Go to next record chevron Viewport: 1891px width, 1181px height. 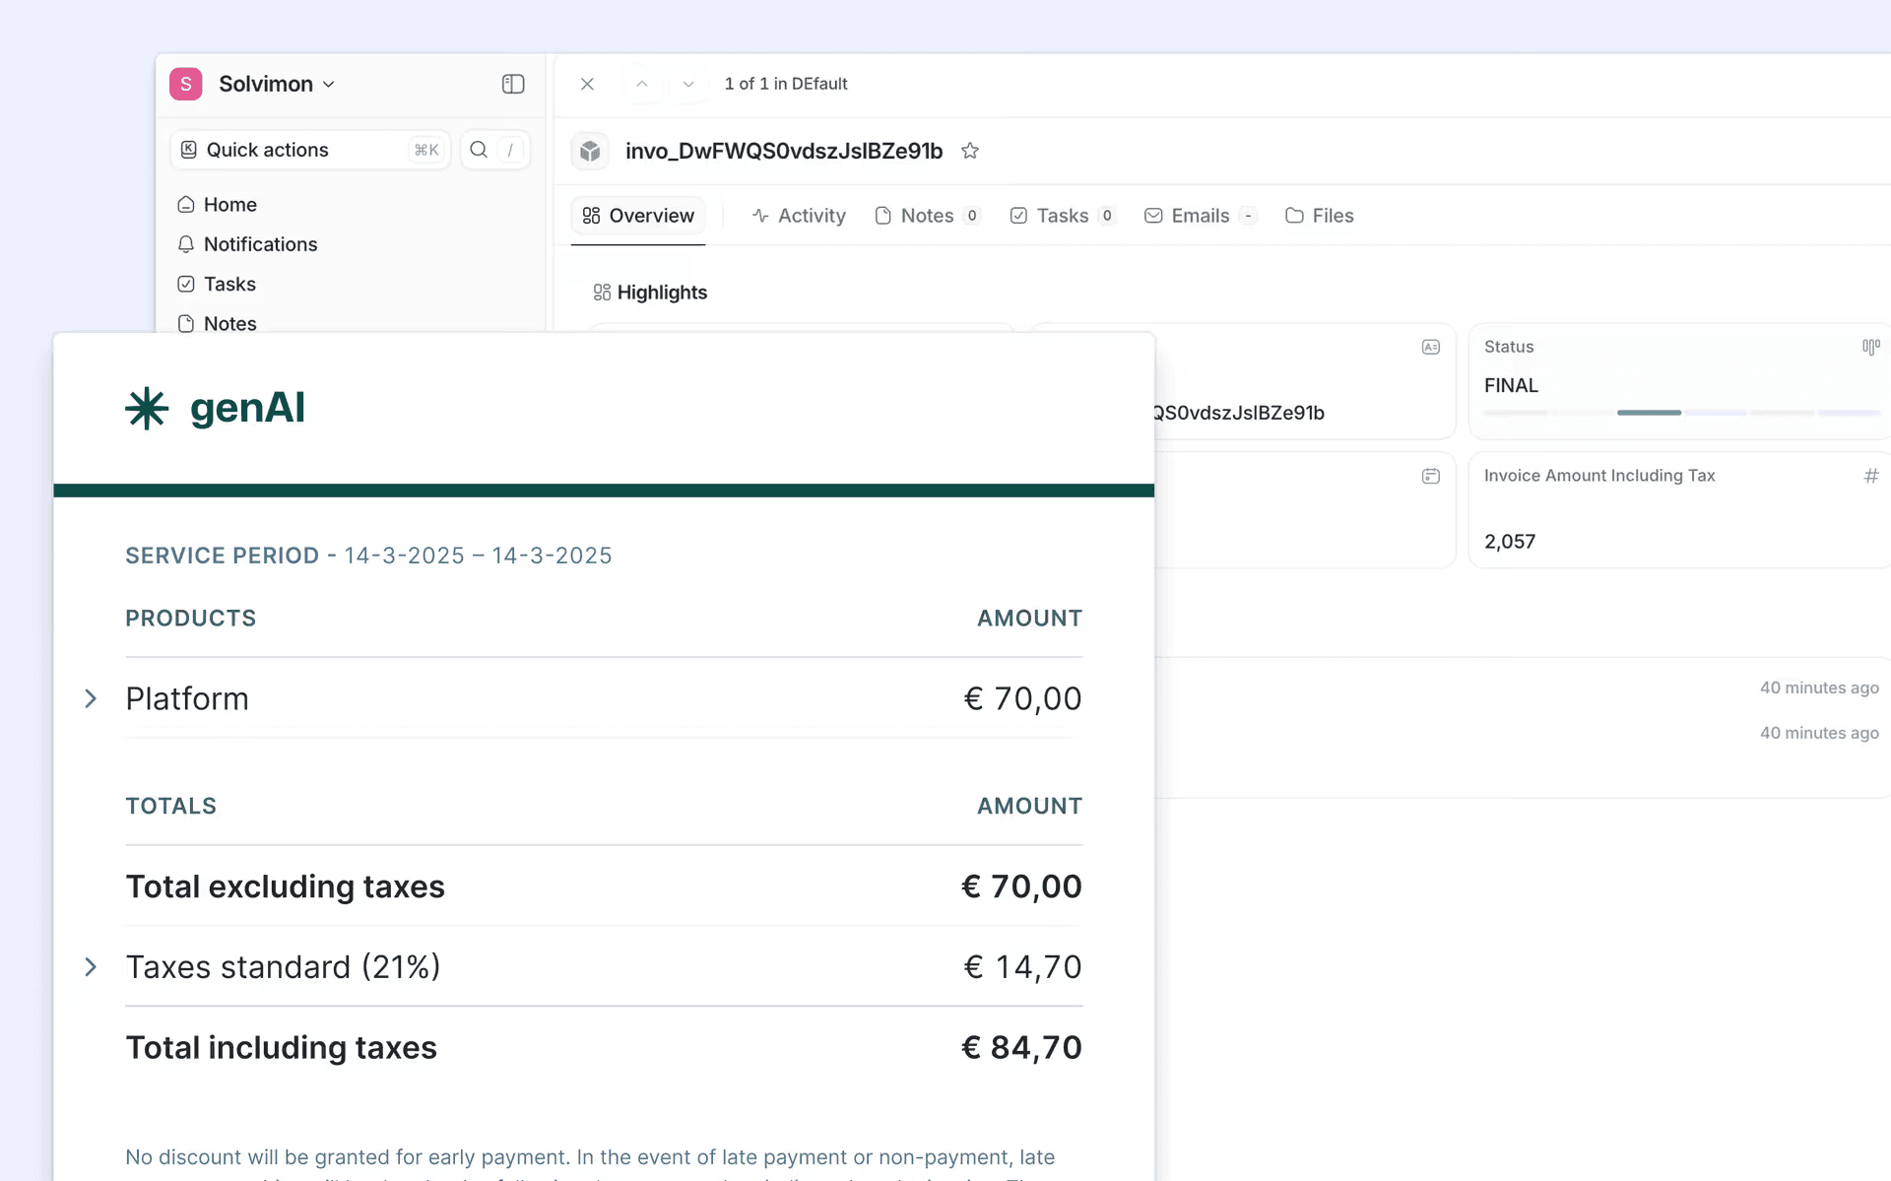[x=688, y=84]
